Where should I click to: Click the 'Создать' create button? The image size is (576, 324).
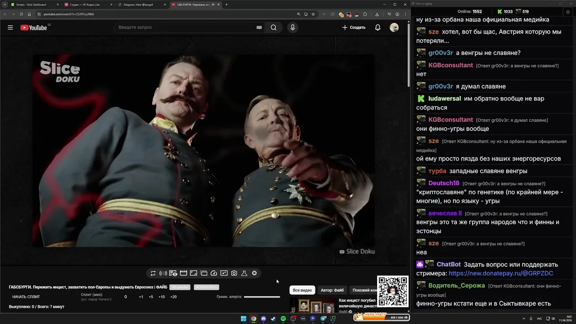point(354,27)
